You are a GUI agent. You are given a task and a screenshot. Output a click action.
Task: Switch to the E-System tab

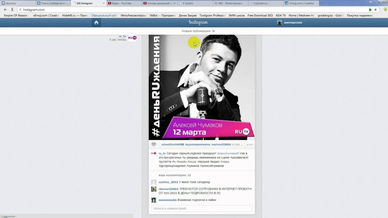coord(195,3)
